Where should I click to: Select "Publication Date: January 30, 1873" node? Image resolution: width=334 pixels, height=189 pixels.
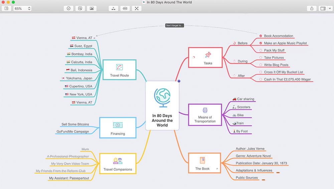262,163
